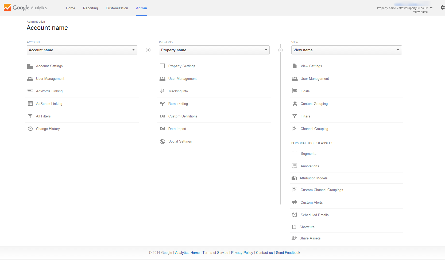Click the Change History clock icon
Viewport: 445px width, 260px height.
click(x=30, y=129)
